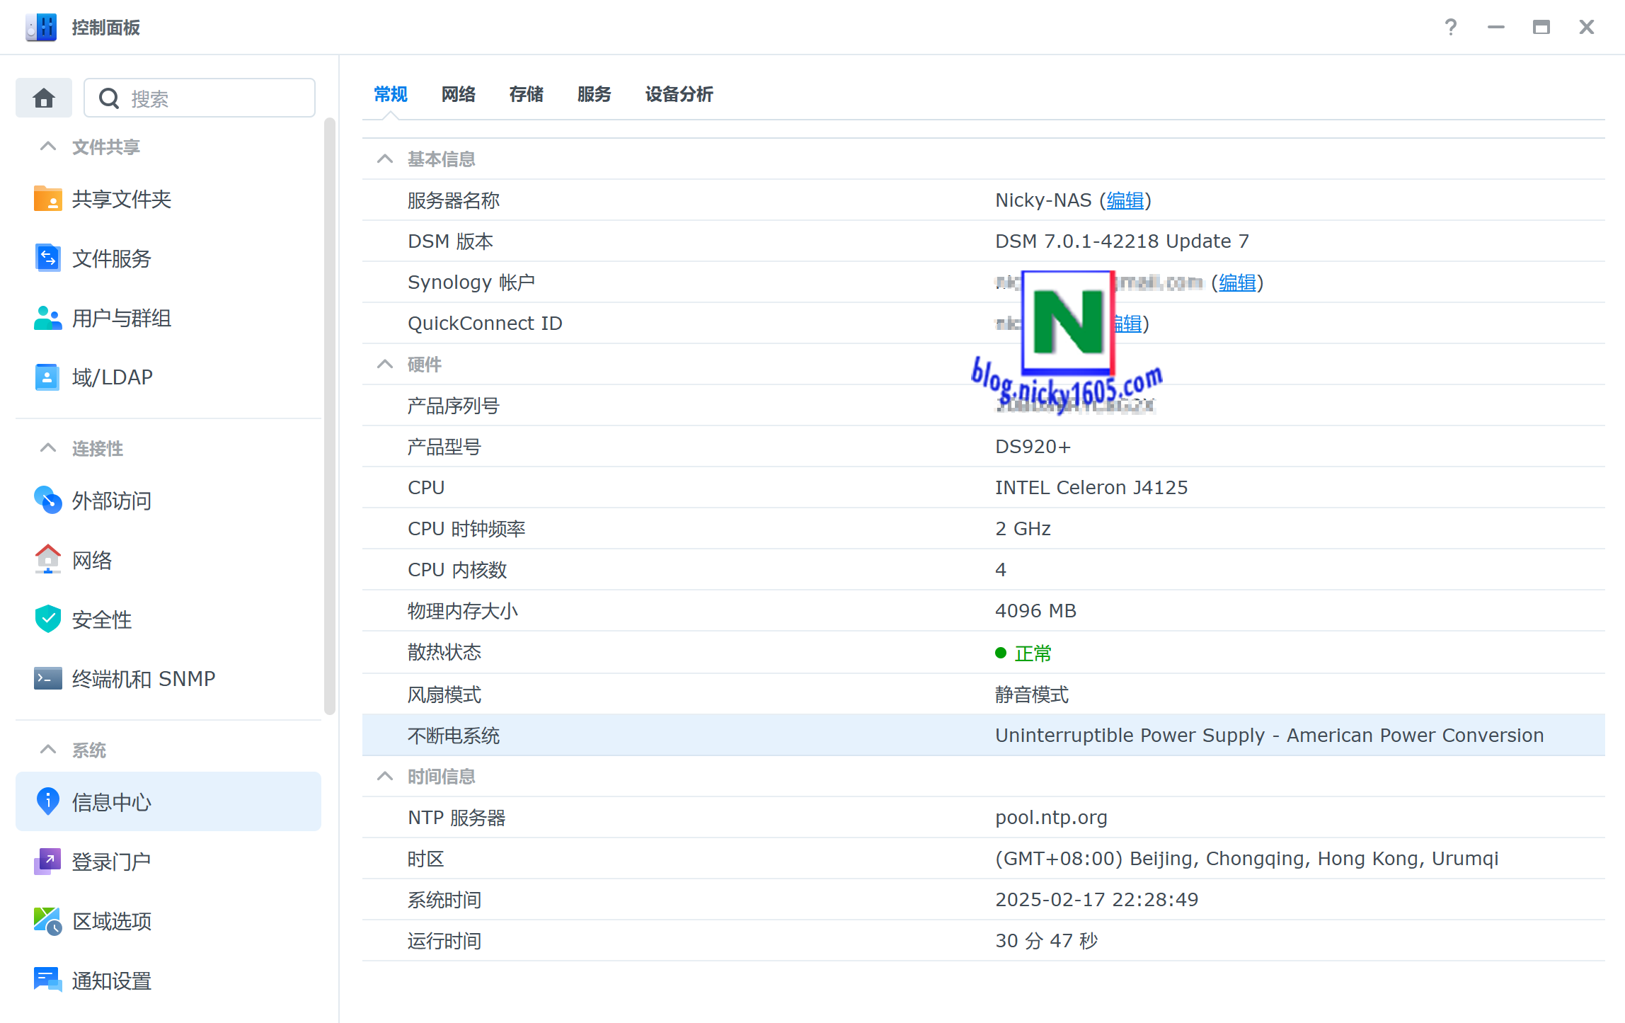Open Regional Options icon
The height and width of the screenshot is (1023, 1625).
click(x=47, y=921)
